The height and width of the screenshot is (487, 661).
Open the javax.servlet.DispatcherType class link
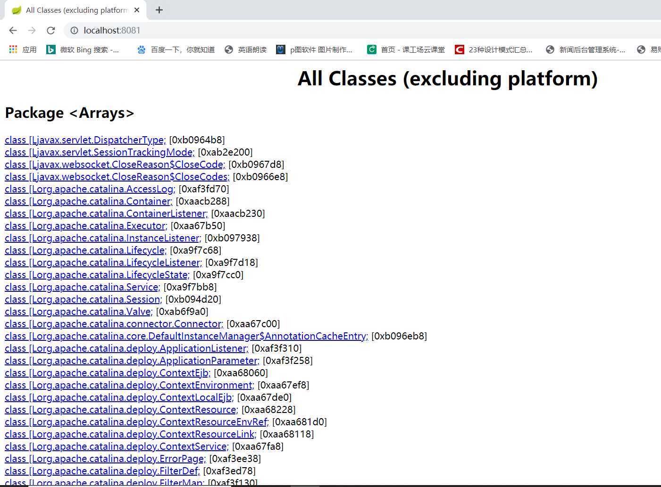(x=85, y=140)
